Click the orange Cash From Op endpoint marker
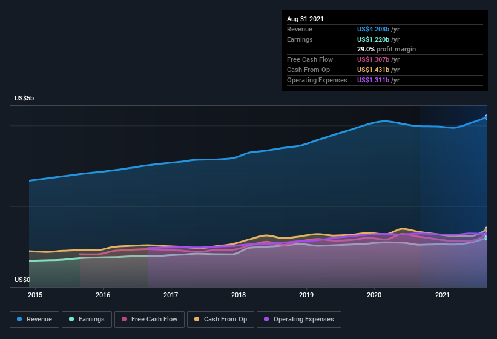Image resolution: width=497 pixels, height=339 pixels. click(x=487, y=229)
